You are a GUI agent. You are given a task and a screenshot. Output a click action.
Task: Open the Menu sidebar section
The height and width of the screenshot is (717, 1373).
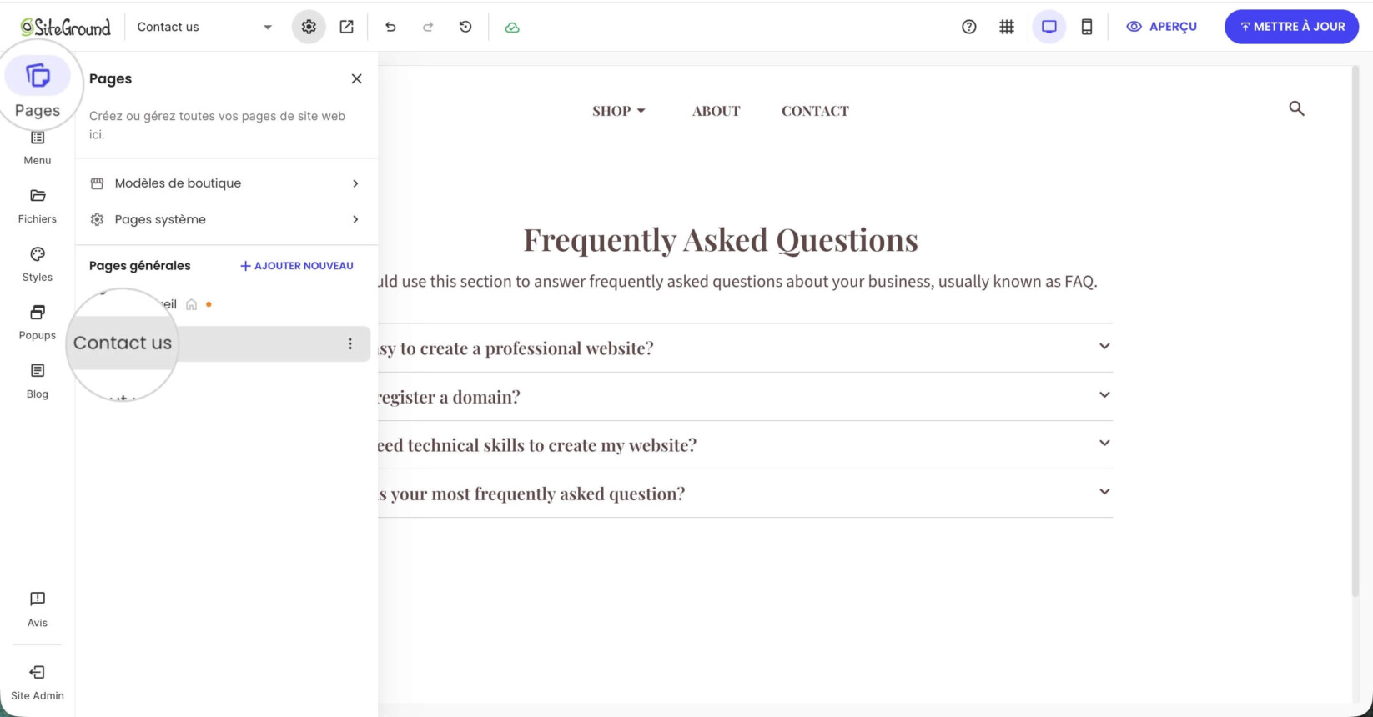point(38,148)
